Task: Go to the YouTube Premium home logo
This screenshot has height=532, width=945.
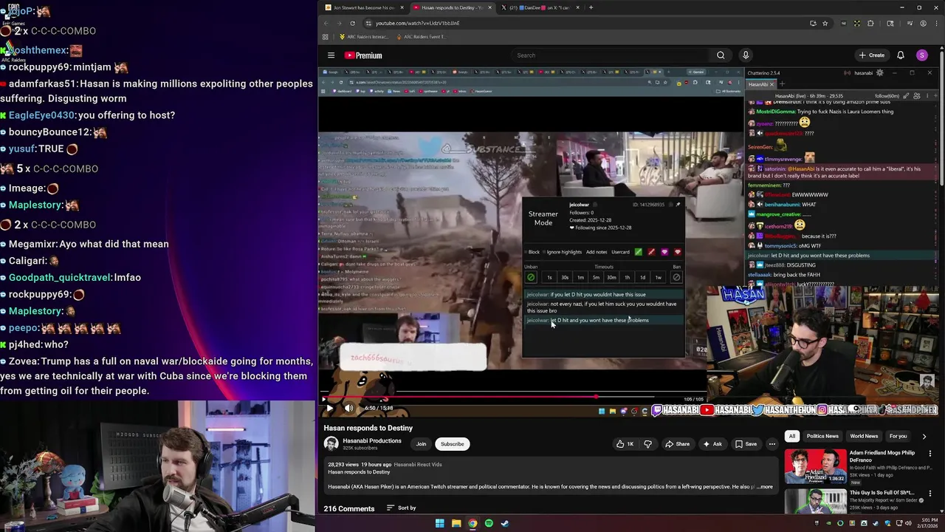Action: [x=363, y=55]
